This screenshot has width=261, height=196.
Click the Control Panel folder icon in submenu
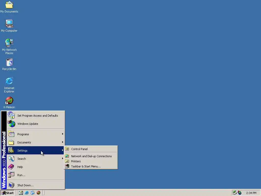pos(67,149)
